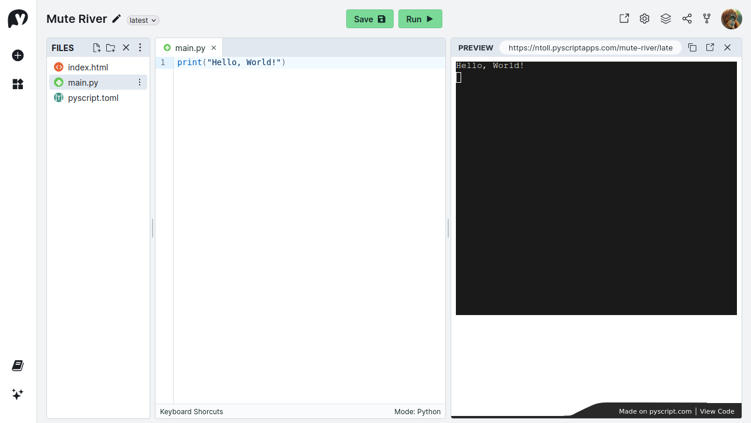Open project settings via the gear icon
Screen dimensions: 751x423
(644, 18)
